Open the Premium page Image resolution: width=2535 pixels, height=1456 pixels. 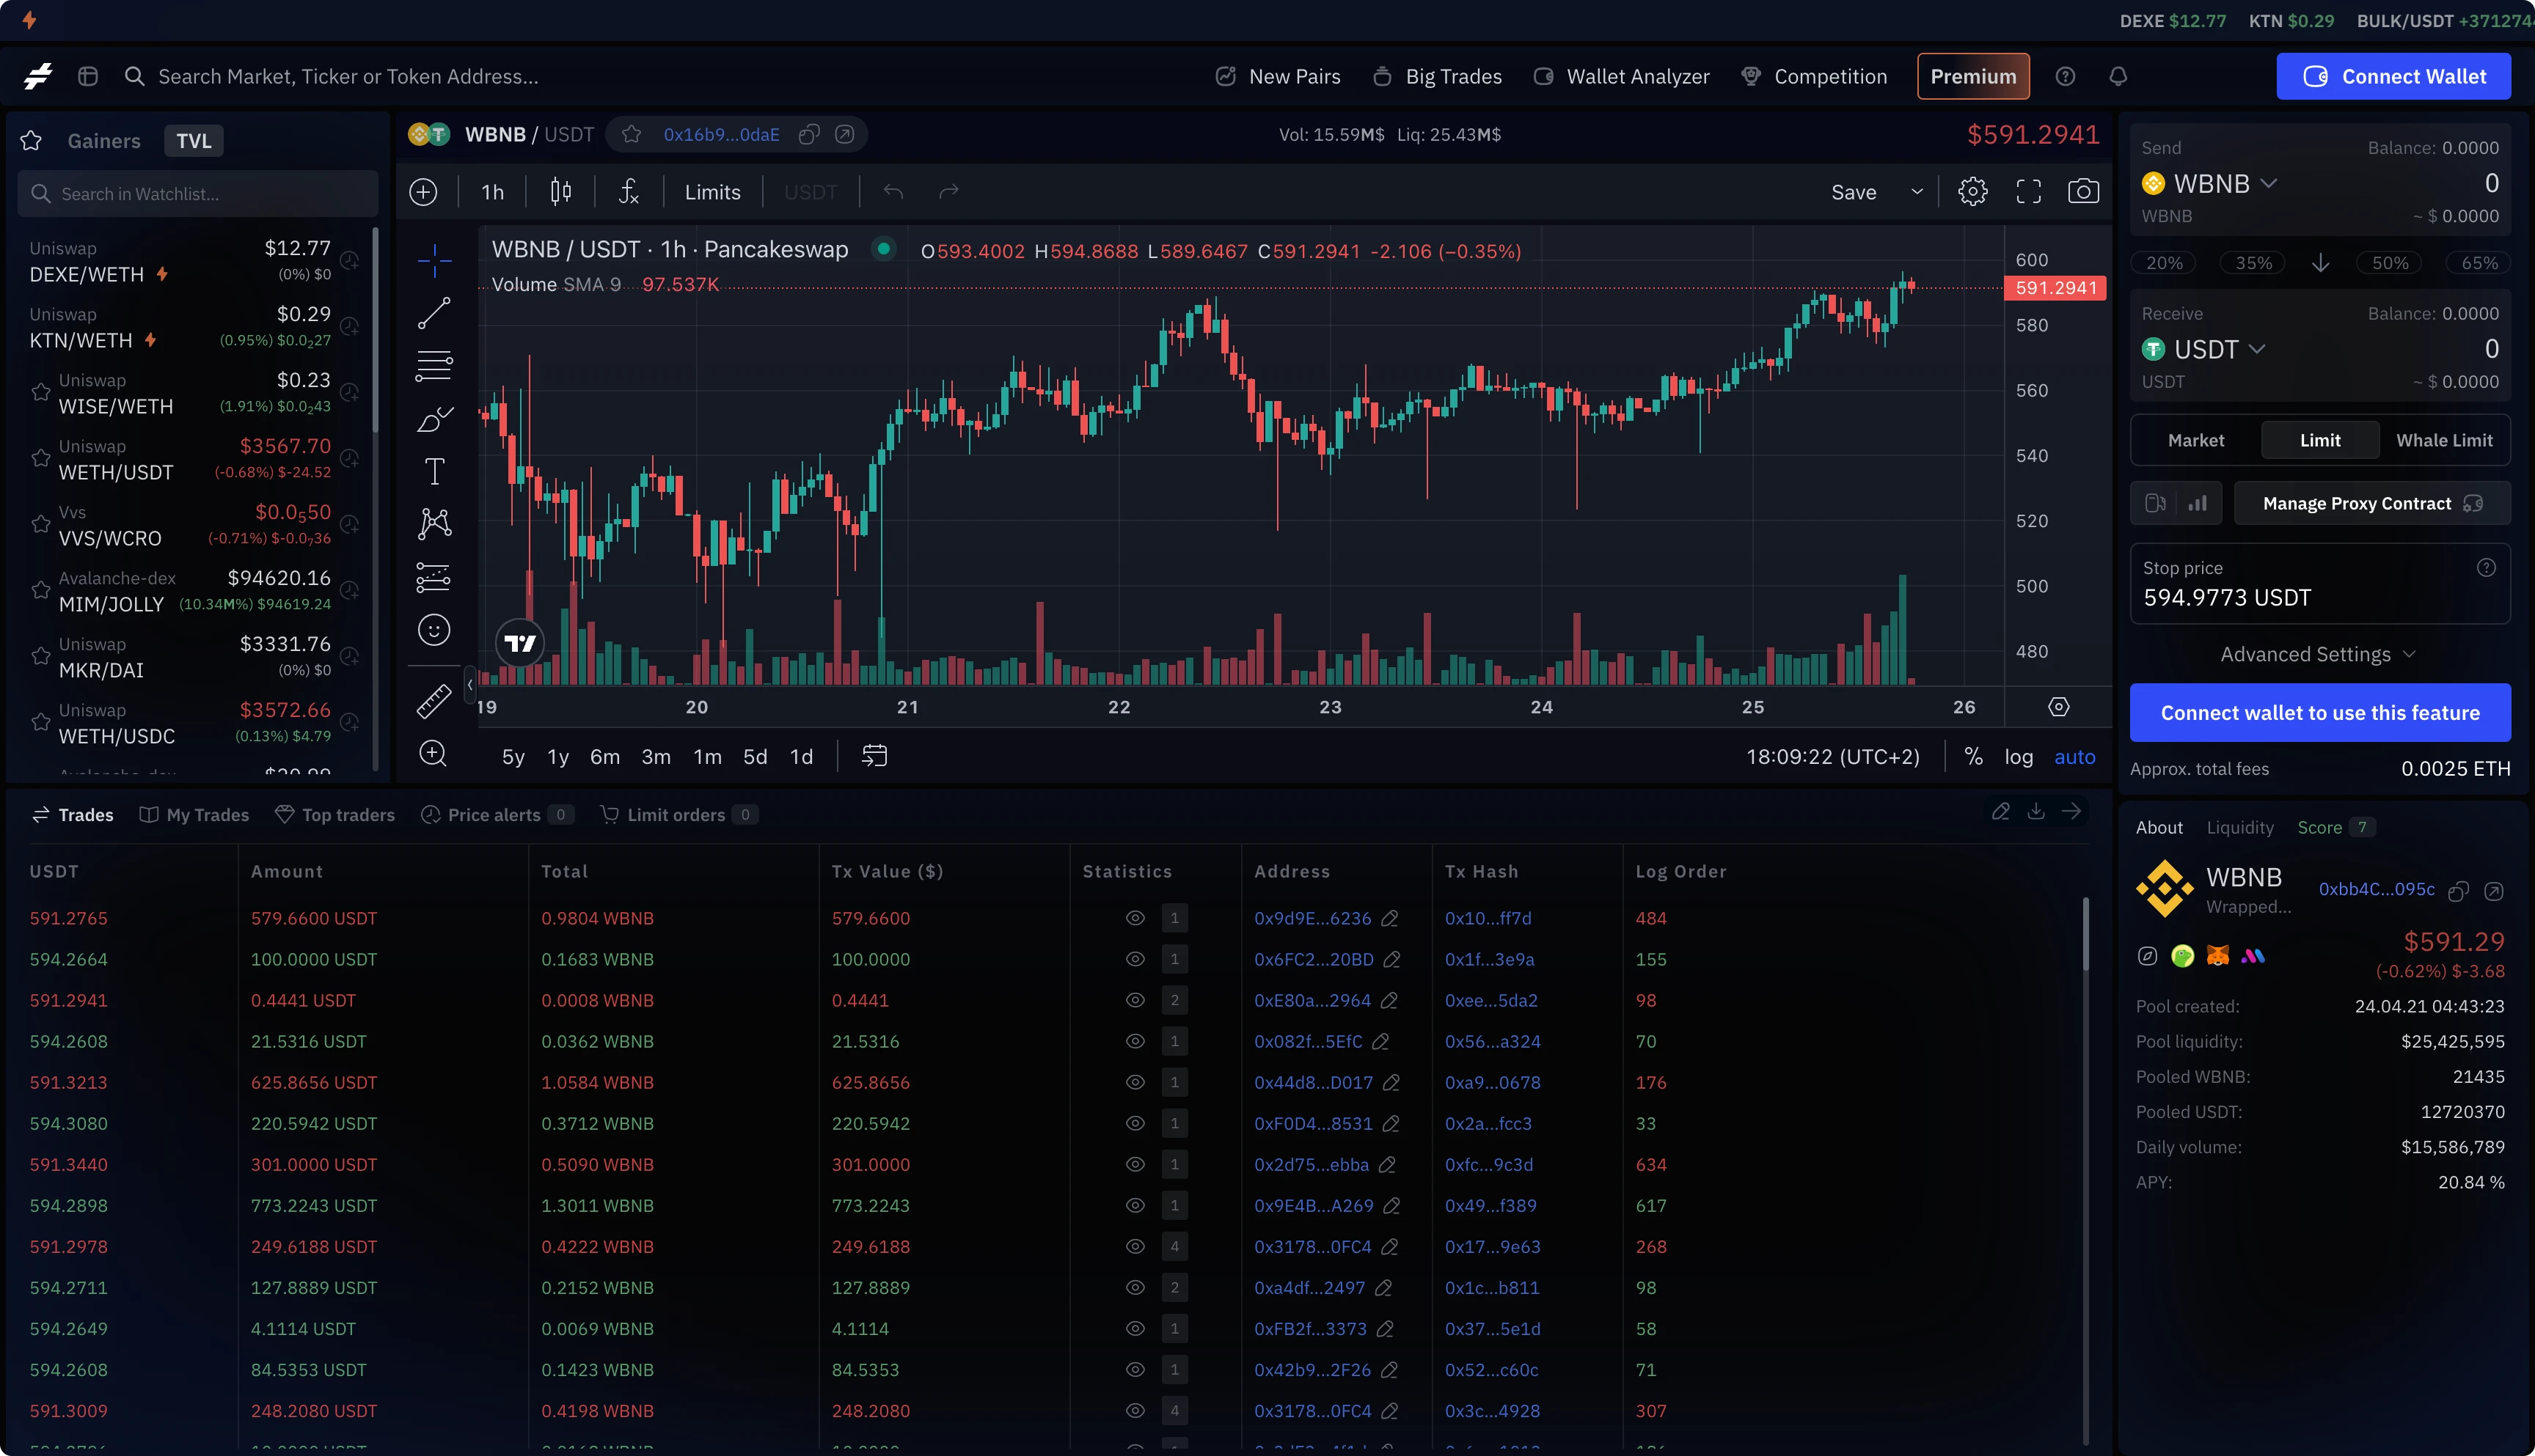coord(1973,77)
